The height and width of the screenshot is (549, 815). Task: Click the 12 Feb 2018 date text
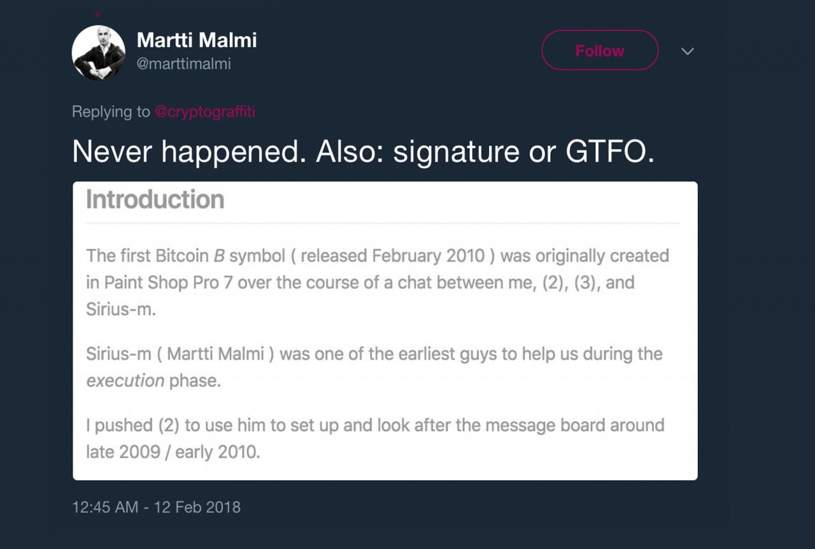(198, 508)
